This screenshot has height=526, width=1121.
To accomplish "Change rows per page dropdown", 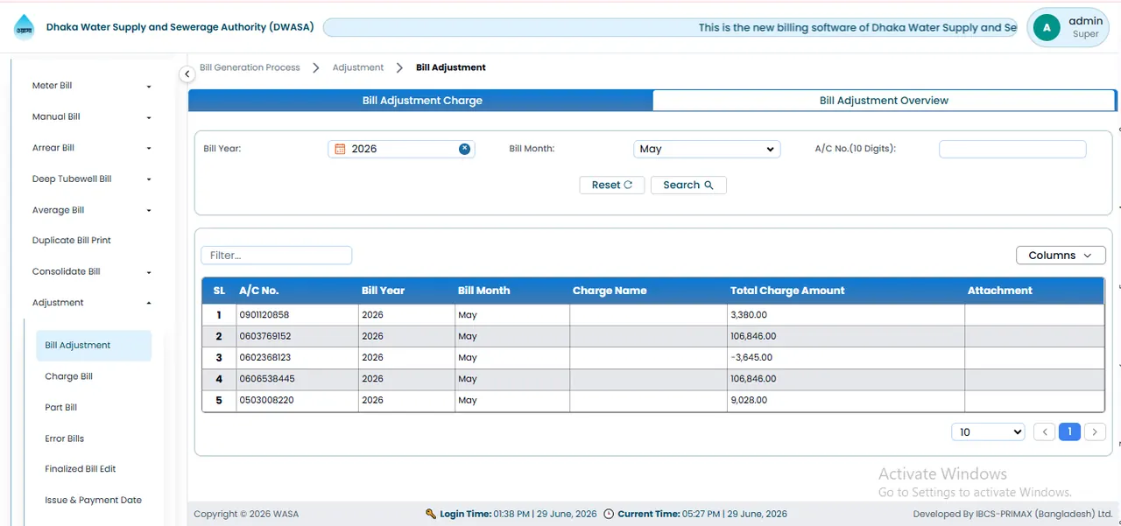I will point(988,431).
